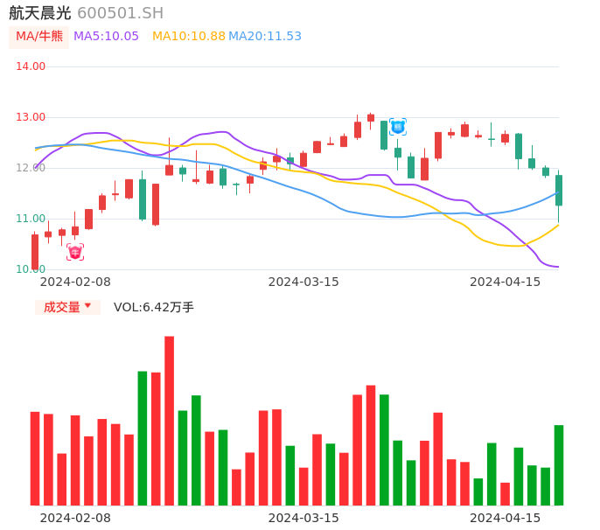The image size is (600, 530).
Task: Select the MA/牛熊 indicator tab
Action: click(39, 37)
